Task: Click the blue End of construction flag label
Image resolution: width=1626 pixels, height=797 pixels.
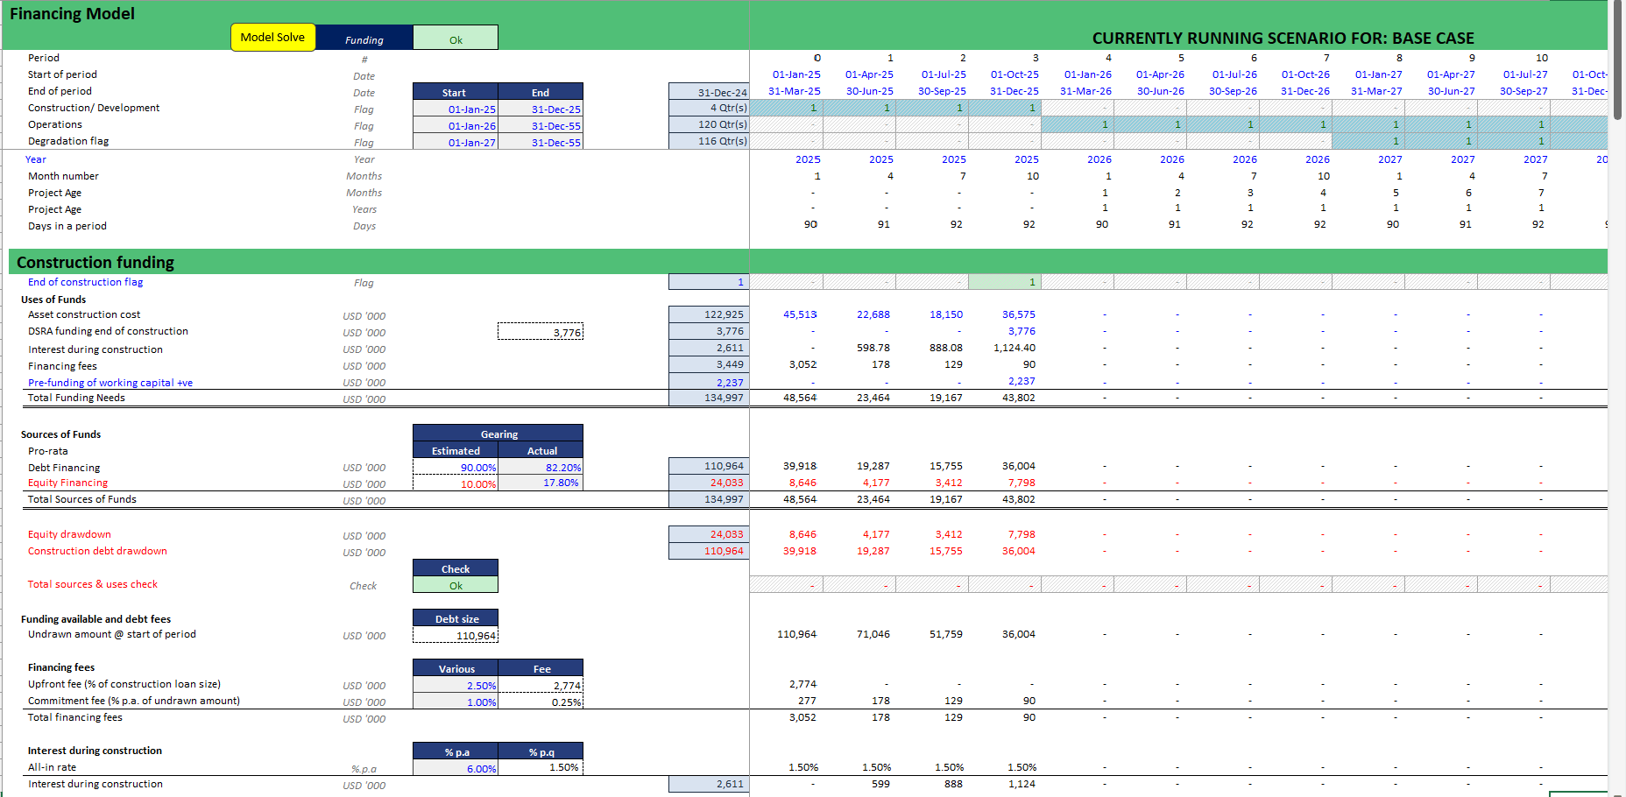Action: click(85, 282)
